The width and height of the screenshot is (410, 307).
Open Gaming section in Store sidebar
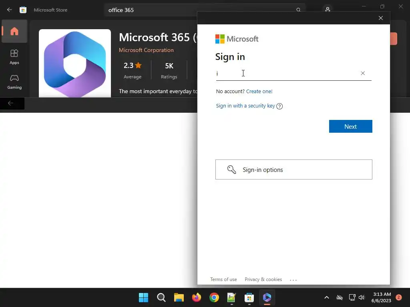coord(14,82)
